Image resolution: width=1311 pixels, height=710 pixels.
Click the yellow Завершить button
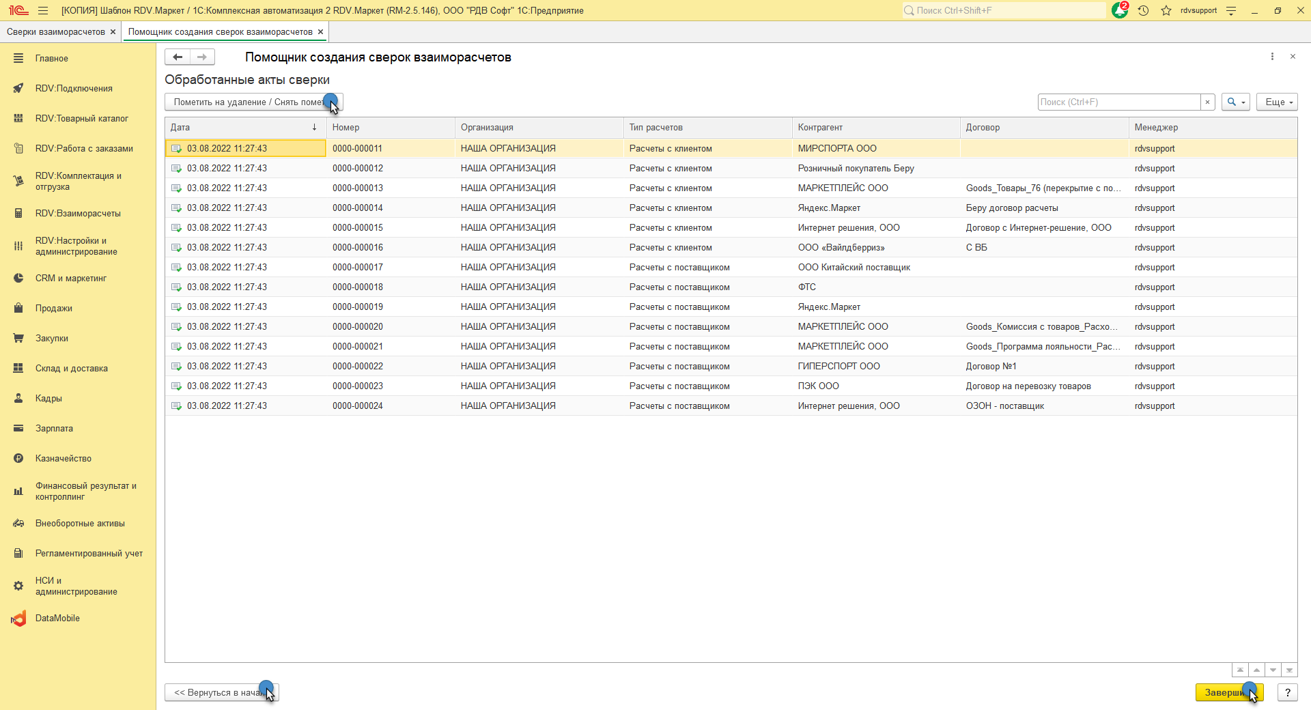(1228, 692)
